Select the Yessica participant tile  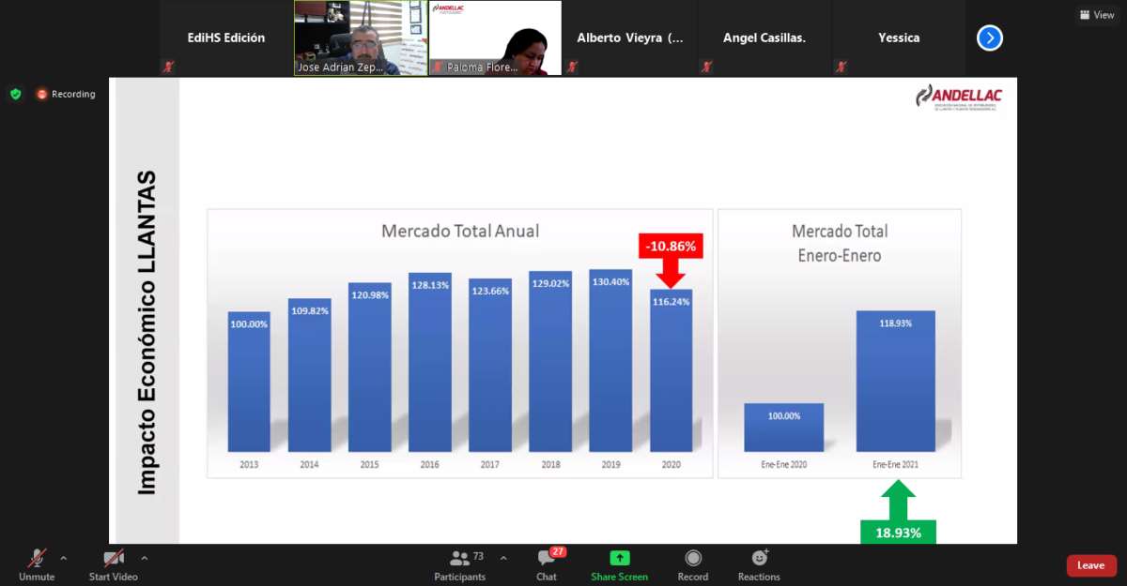(899, 38)
